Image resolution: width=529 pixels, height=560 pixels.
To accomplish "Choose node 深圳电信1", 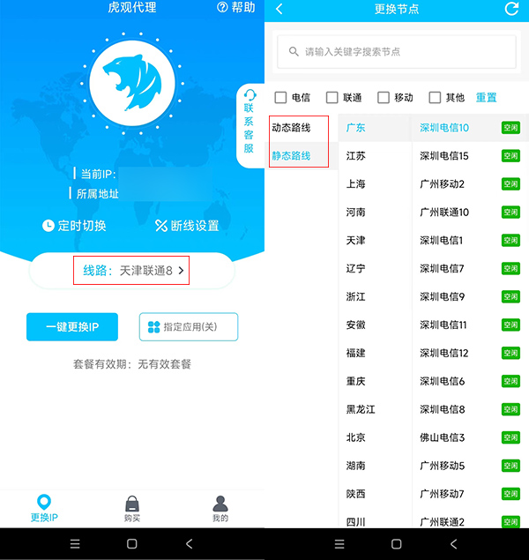I will pos(441,241).
